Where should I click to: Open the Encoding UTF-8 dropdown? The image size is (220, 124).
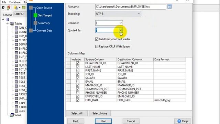tap(118, 14)
